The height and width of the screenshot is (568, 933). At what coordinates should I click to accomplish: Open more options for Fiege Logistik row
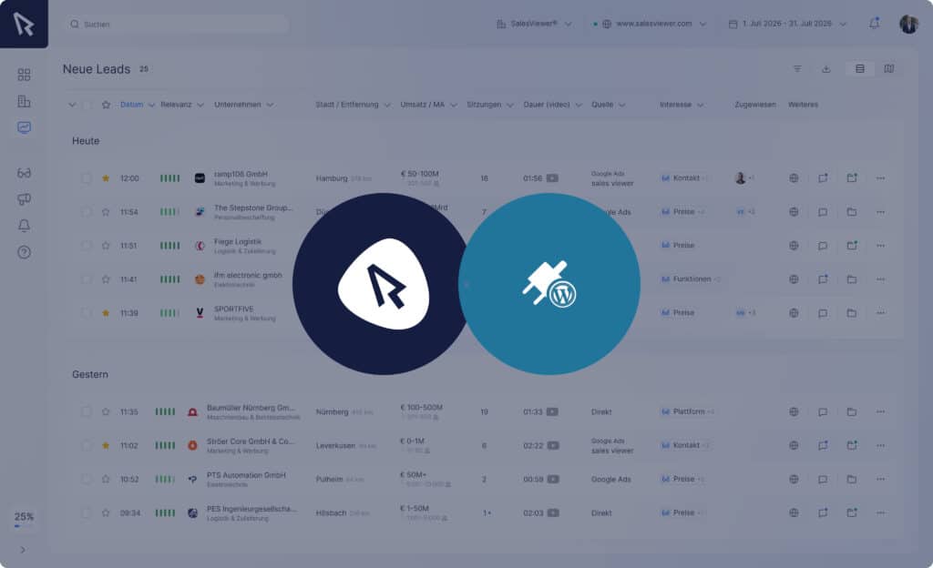click(881, 246)
